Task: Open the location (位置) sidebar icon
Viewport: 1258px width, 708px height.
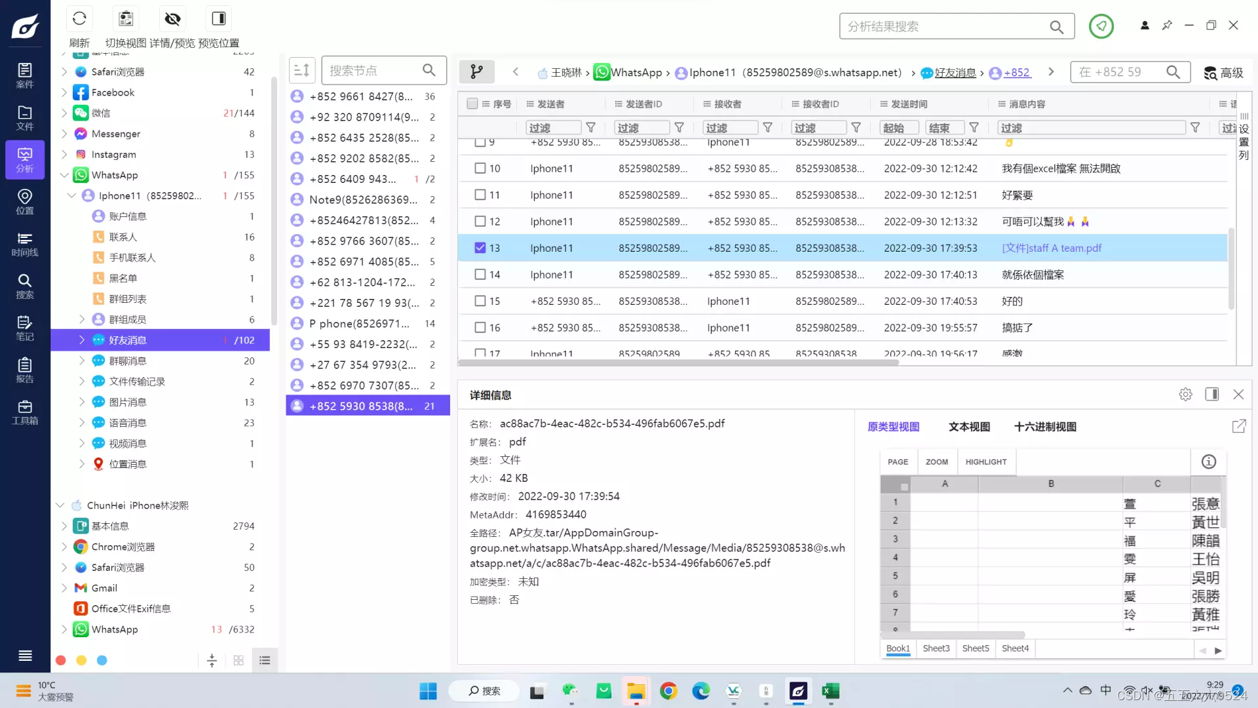Action: click(25, 202)
